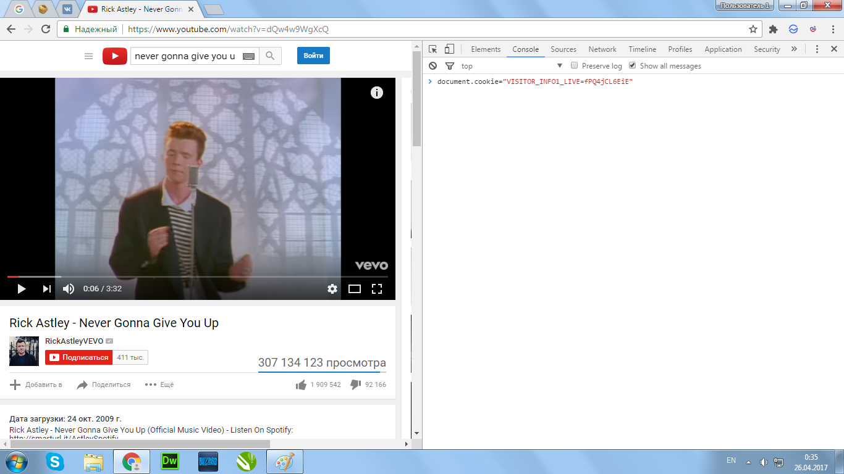The image size is (844, 474).
Task: Subscribe with Подписаться button
Action: pos(79,357)
